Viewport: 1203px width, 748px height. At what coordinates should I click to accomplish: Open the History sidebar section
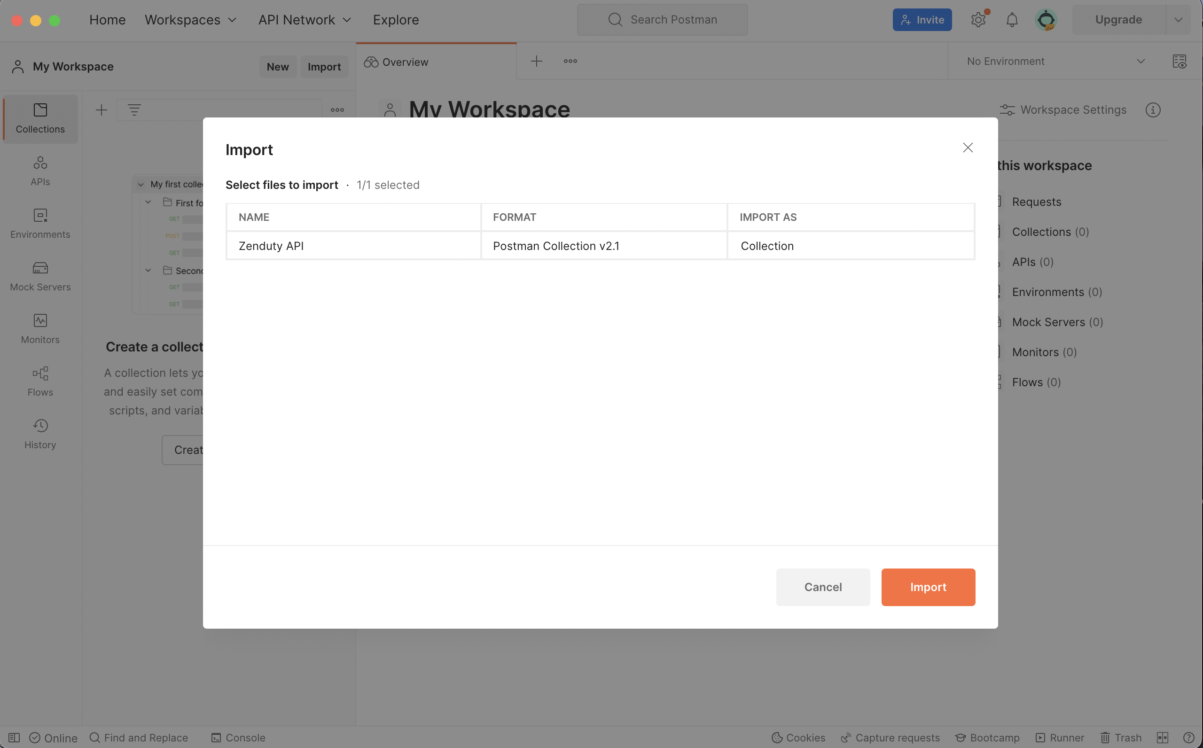pos(40,434)
